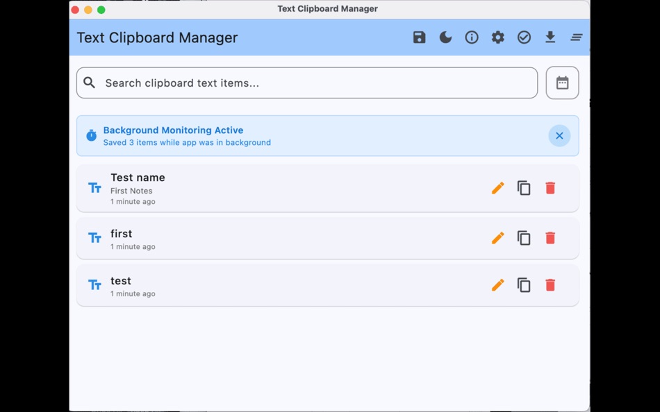Open app information with the info icon
The height and width of the screenshot is (412, 660).
click(x=472, y=37)
